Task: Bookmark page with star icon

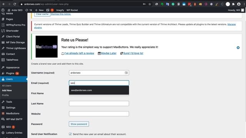Action: [x=150, y=4]
